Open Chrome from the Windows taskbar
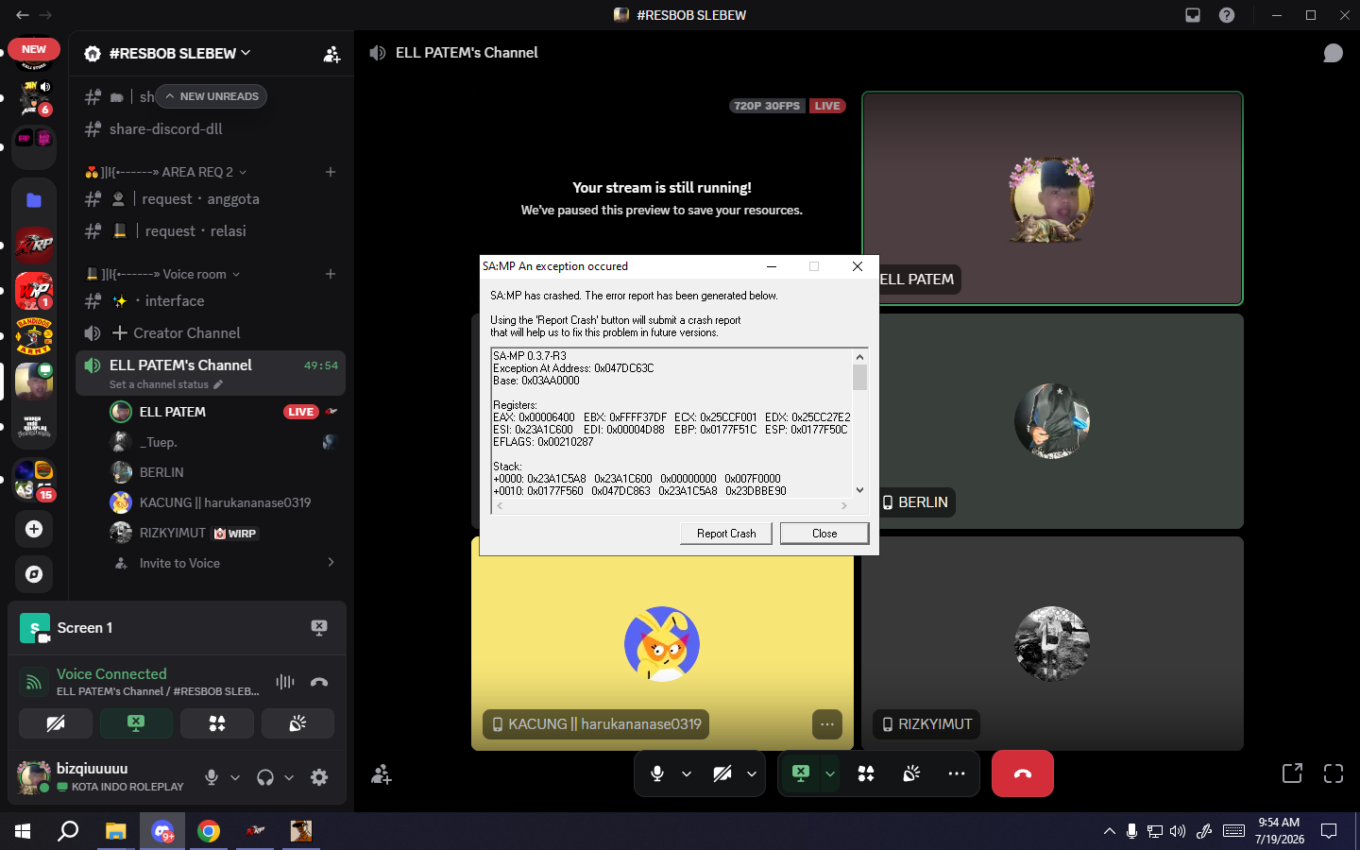This screenshot has height=850, width=1360. coord(209,831)
